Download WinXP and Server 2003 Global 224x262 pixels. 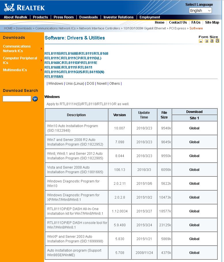[194, 239]
